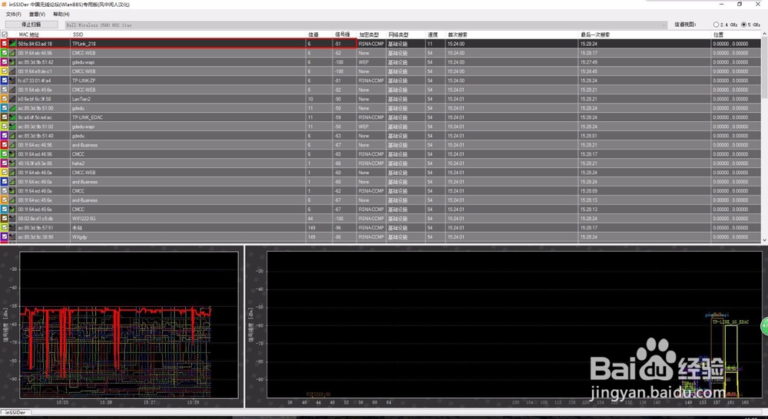
Task: Toggle the select-all checkbox in table header
Action: click(x=5, y=35)
